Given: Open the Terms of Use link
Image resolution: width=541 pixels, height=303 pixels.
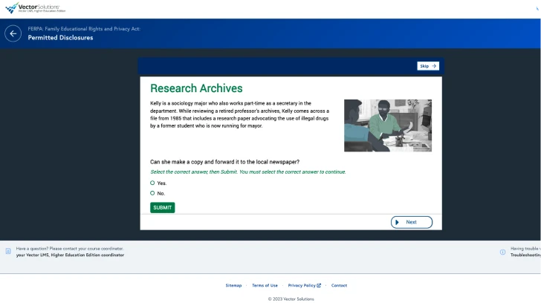Looking at the screenshot, I should pyautogui.click(x=265, y=285).
